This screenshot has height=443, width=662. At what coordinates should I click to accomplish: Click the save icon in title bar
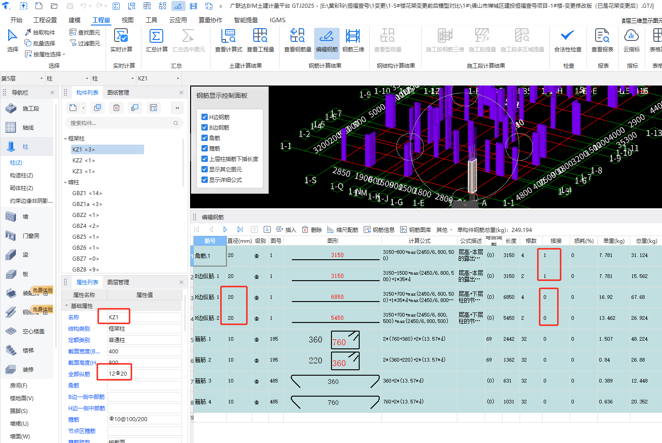click(70, 6)
